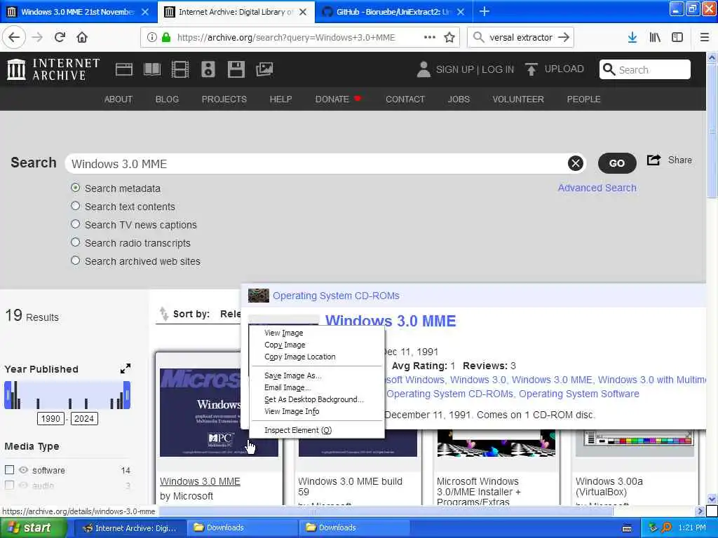
Task: Check the software media type checkbox
Action: tap(9, 470)
